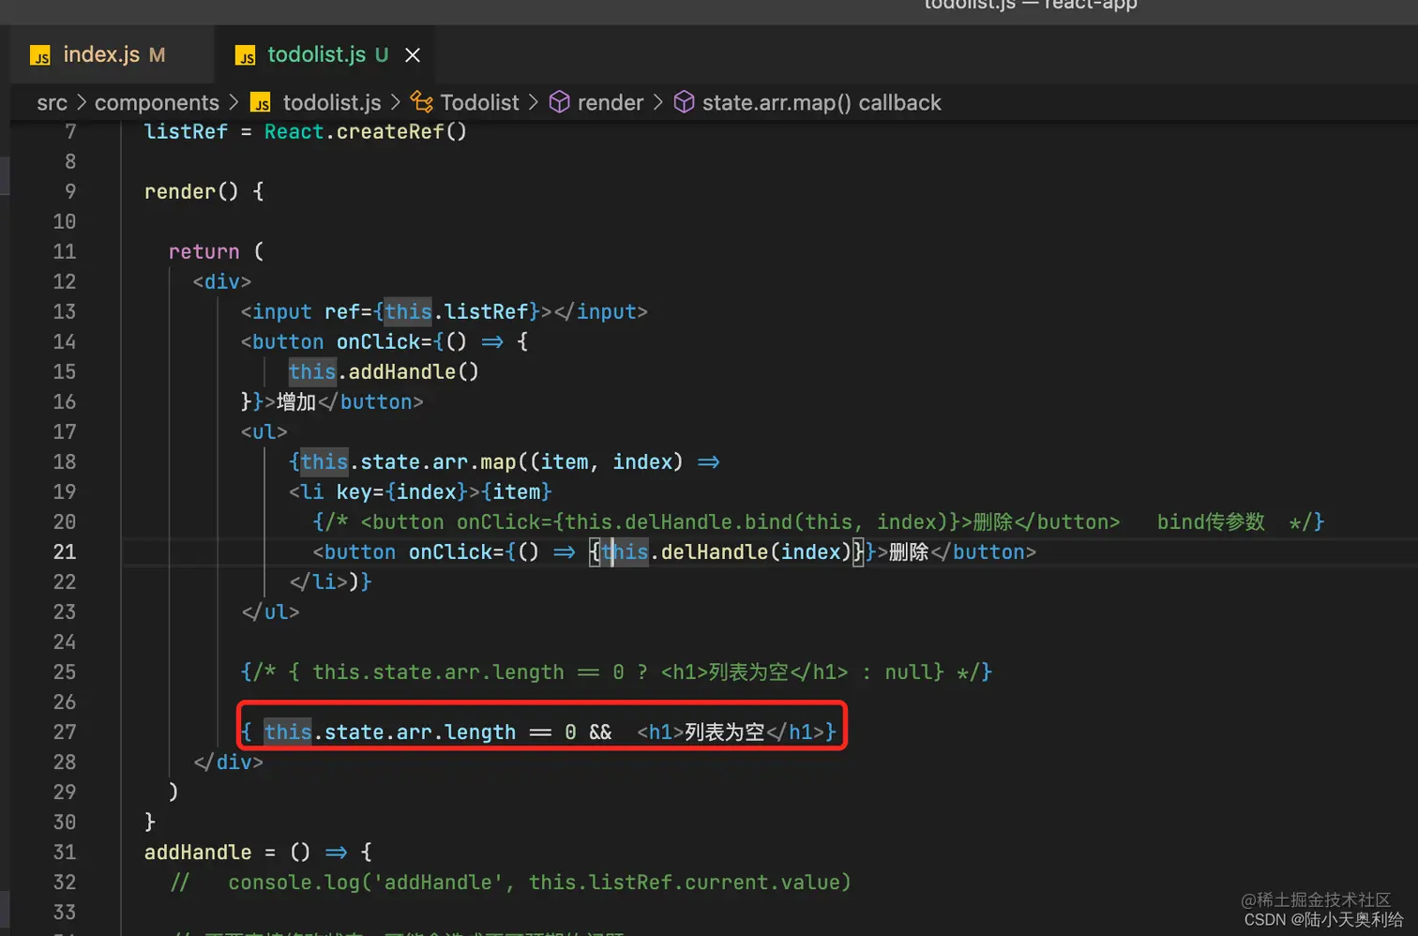Viewport: 1418px width, 936px height.
Task: Click the 增加 button text in code
Action: pyautogui.click(x=296, y=401)
